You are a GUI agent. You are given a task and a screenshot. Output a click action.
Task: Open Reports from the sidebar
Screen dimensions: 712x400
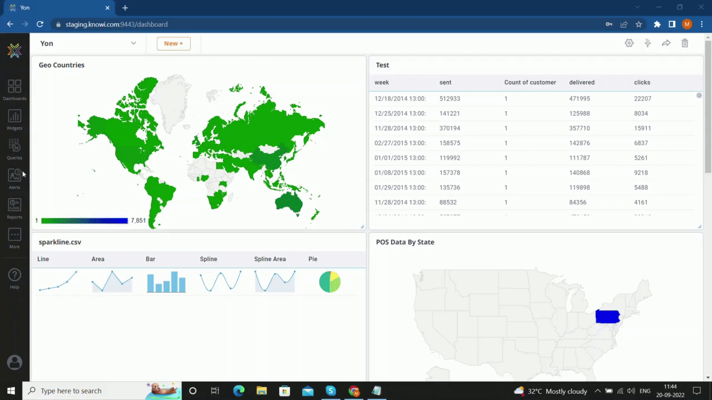14,207
